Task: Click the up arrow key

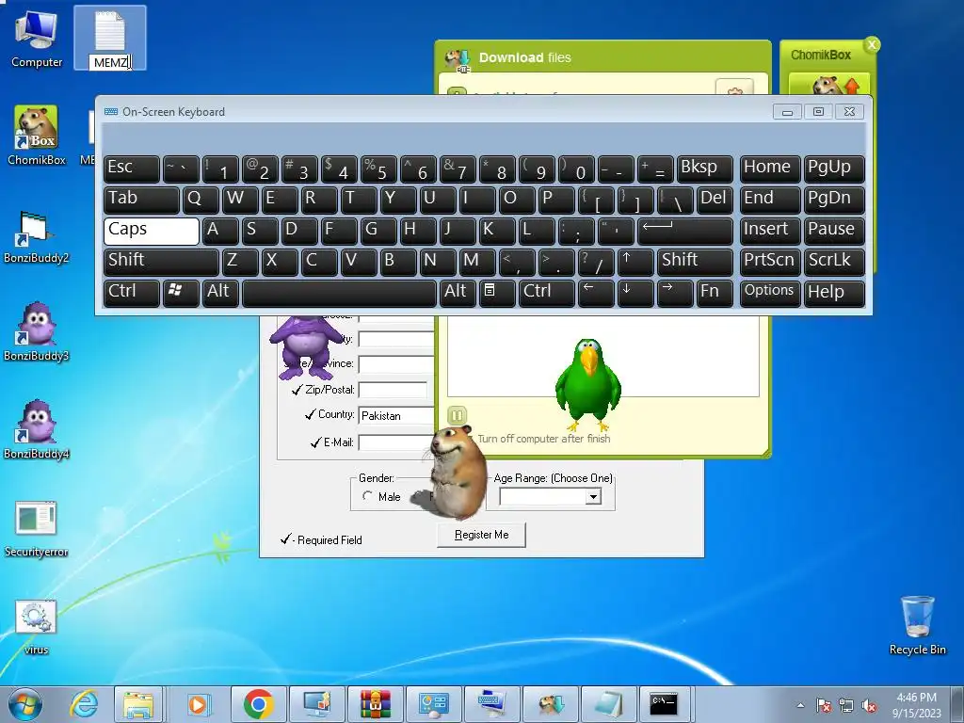Action: click(635, 262)
